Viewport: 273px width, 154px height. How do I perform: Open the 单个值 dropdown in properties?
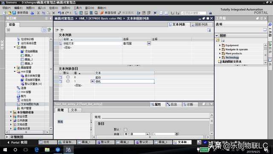(148, 134)
